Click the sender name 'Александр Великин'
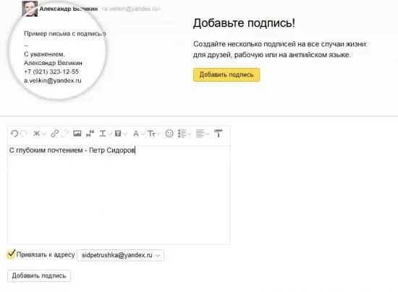 (x=69, y=9)
